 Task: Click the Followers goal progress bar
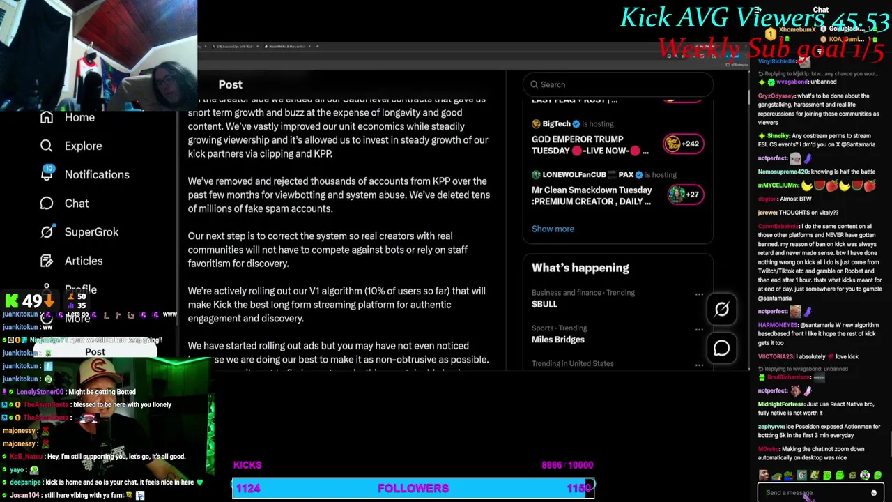(x=413, y=488)
